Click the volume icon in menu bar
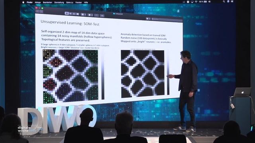 tap(210, 2)
